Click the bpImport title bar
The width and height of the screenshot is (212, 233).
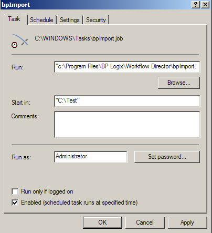pos(96,5)
